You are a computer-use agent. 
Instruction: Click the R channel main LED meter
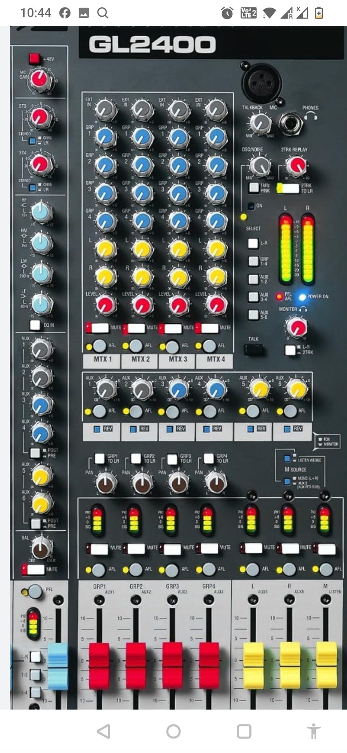tap(308, 249)
